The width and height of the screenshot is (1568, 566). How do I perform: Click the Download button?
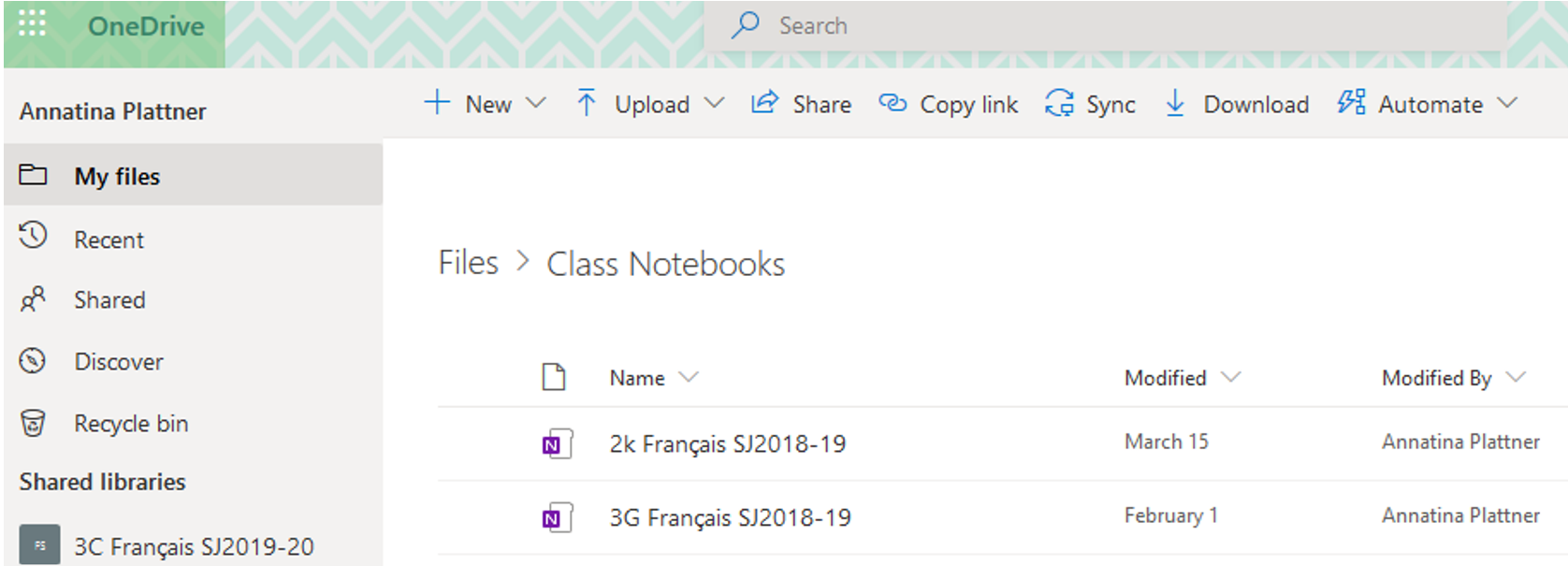(x=1237, y=104)
